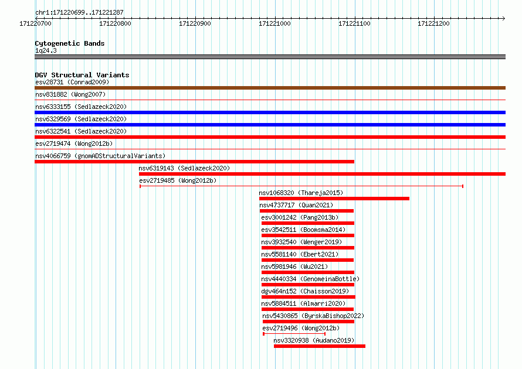The image size is (522, 369).
Task: Open nsv5981946 (Wu2021) label
Action: (294, 266)
